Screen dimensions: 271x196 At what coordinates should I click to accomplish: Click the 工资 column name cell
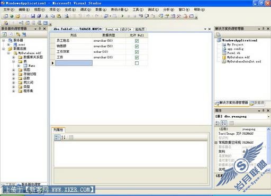click(74, 57)
